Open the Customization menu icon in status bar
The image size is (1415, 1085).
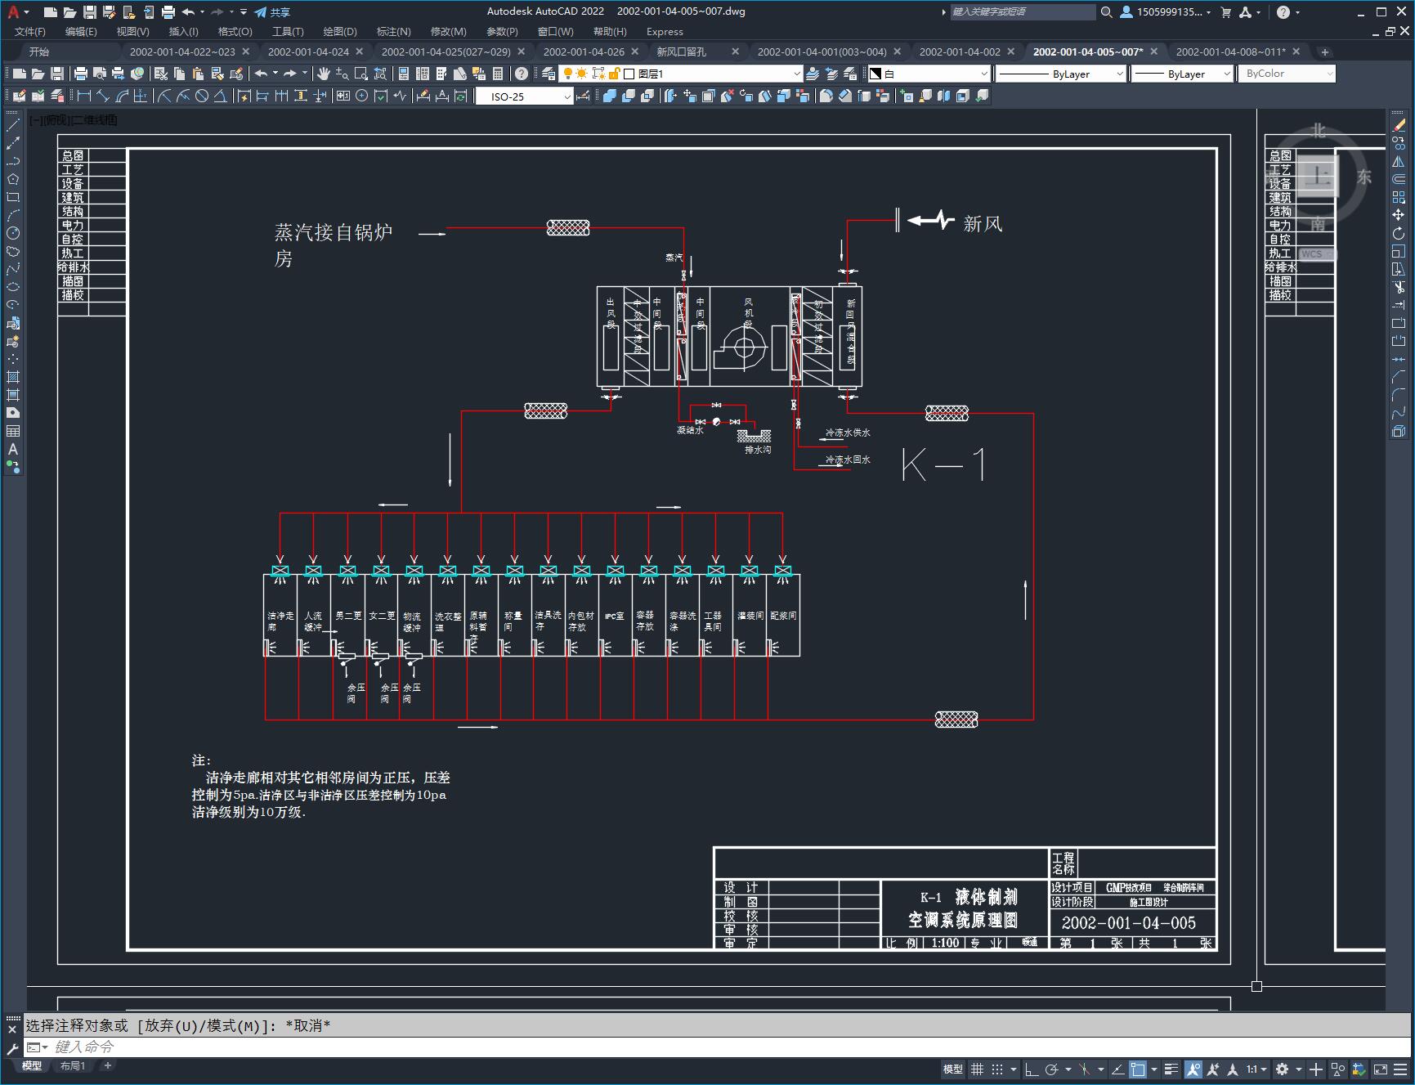point(1401,1069)
